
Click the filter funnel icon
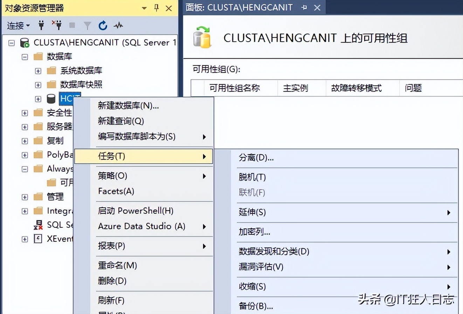(88, 25)
